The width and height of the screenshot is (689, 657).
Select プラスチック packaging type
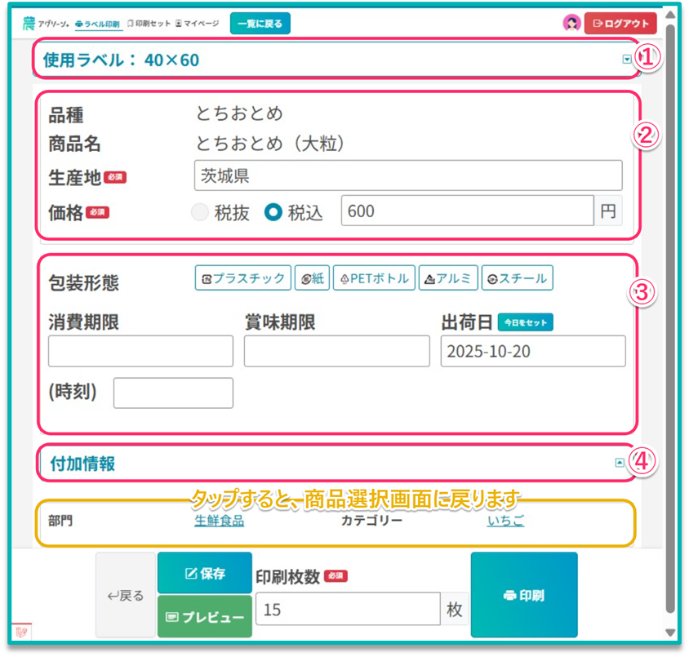click(x=243, y=278)
